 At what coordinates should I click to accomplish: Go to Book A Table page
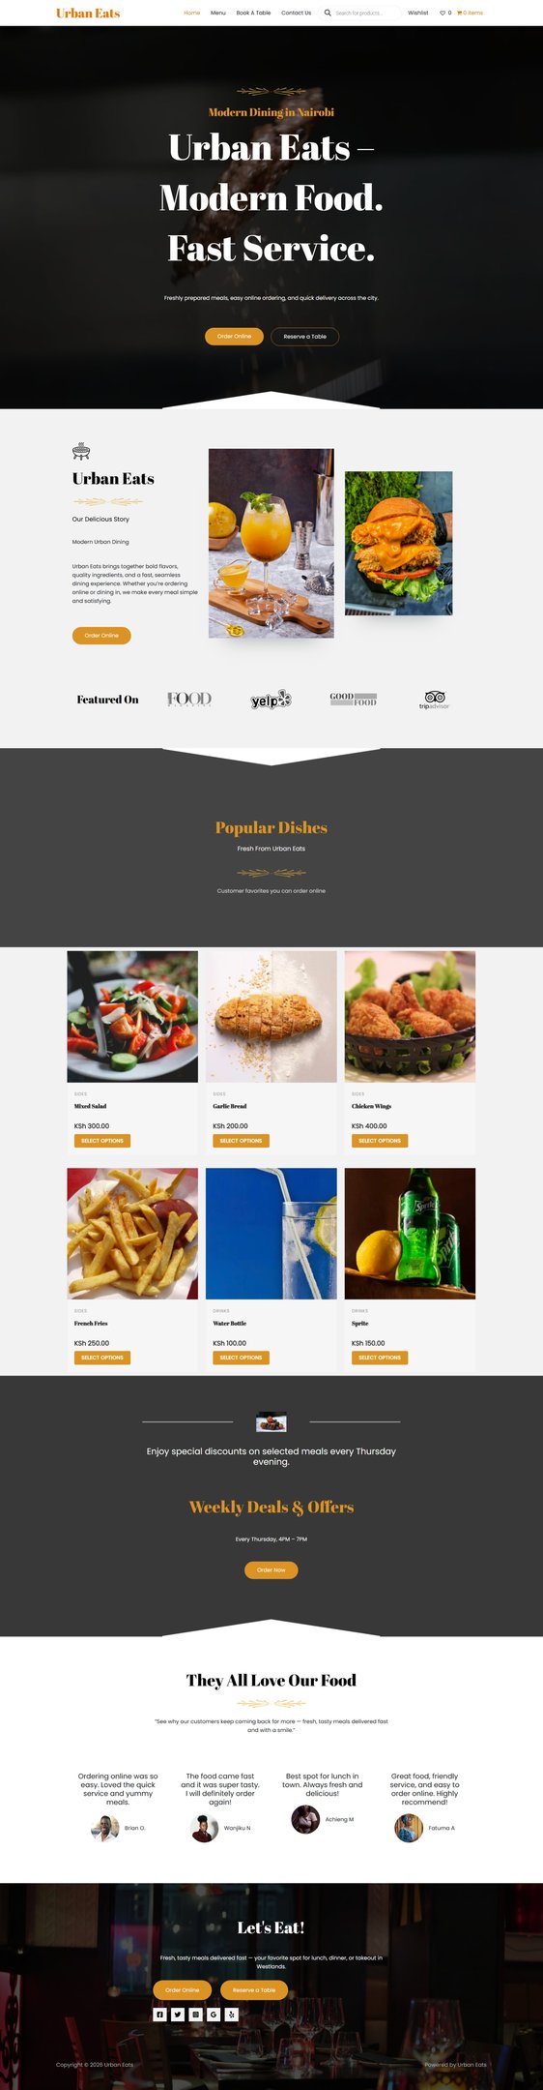pos(253,13)
